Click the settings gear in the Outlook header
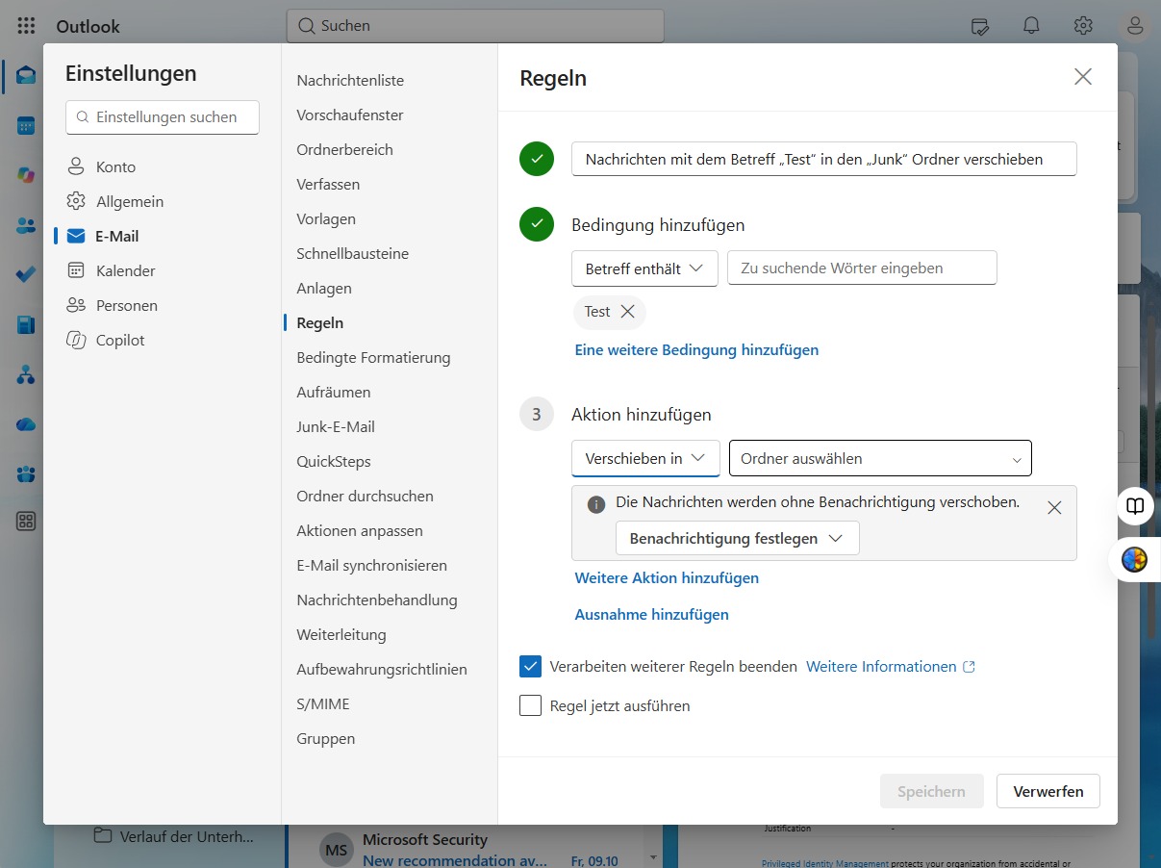This screenshot has height=868, width=1161. pyautogui.click(x=1084, y=26)
